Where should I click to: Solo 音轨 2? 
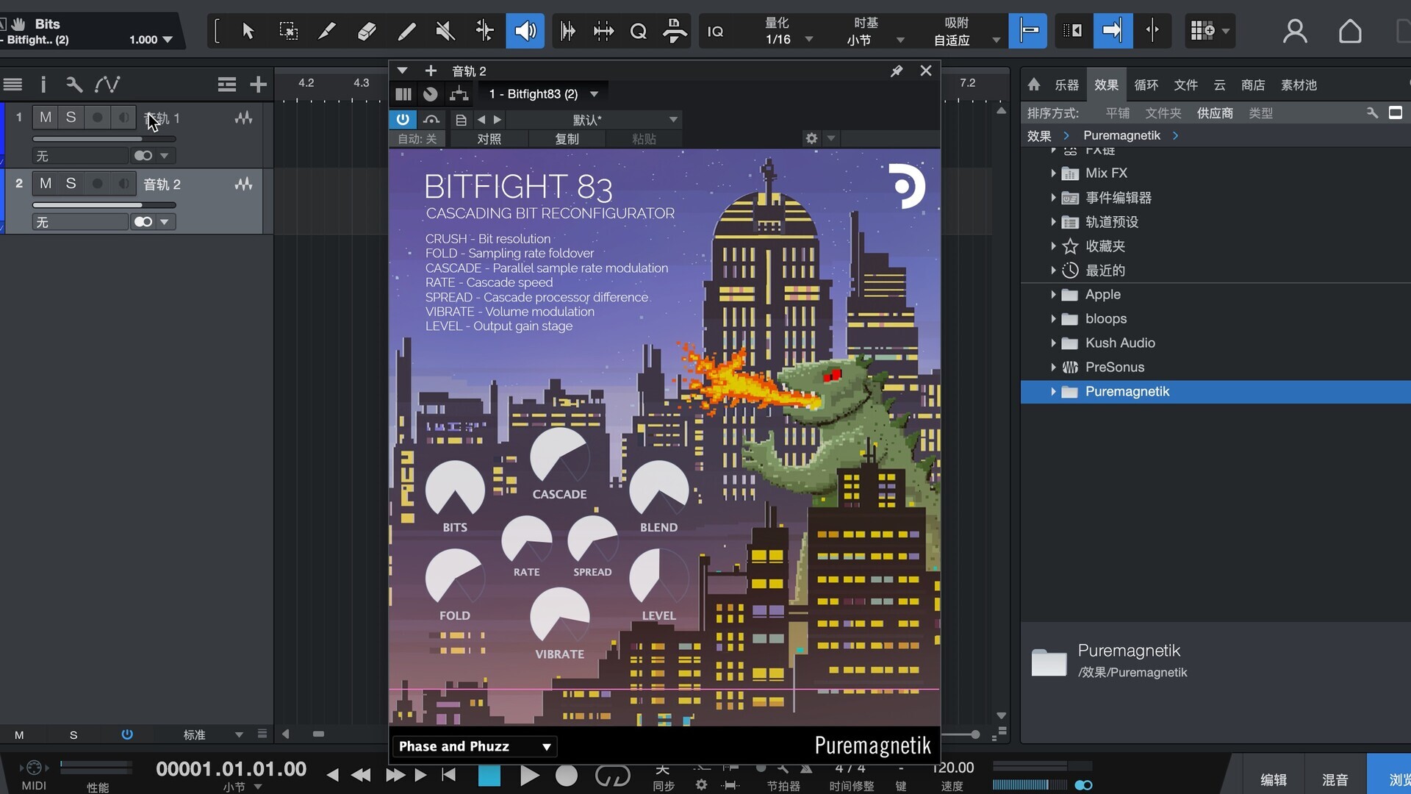point(71,184)
